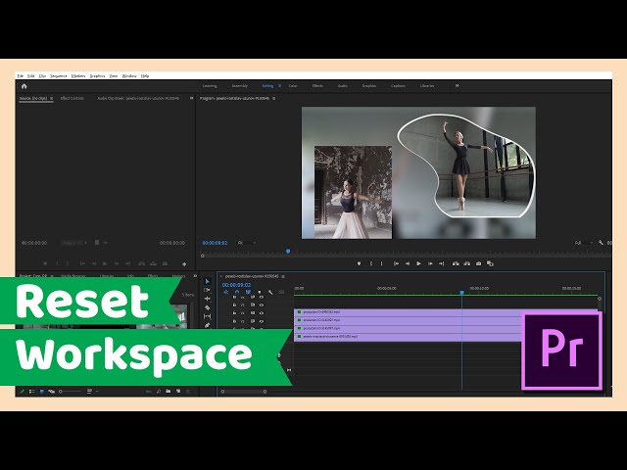The width and height of the screenshot is (627, 470).
Task: Open the Full playback resolution dropdown
Action: [x=584, y=243]
